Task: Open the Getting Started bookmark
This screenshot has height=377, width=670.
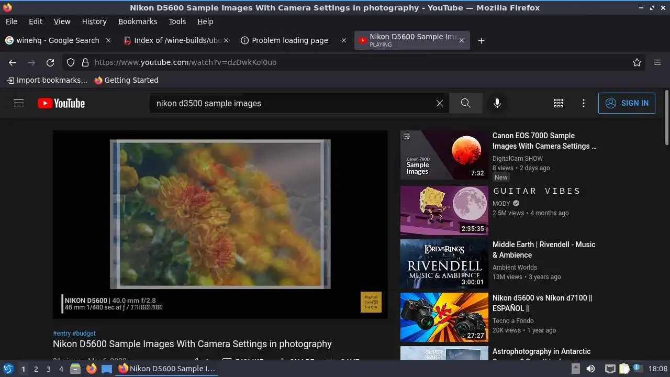Action: [x=126, y=80]
